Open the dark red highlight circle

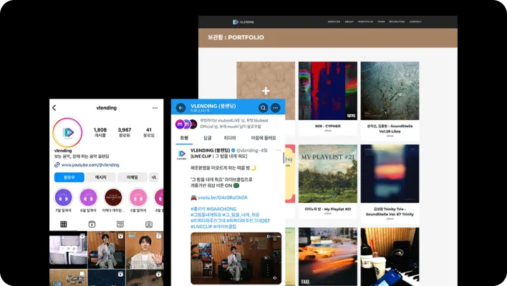point(113,197)
